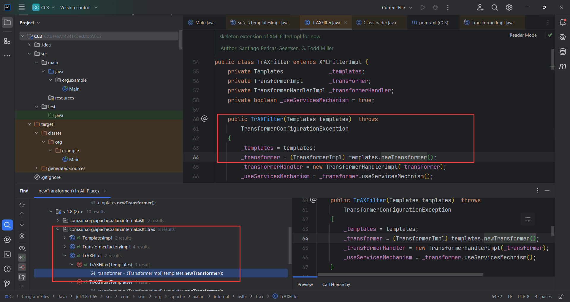Toggle Reader Mode in editor
Screen dimensions: 570x302
(523, 35)
